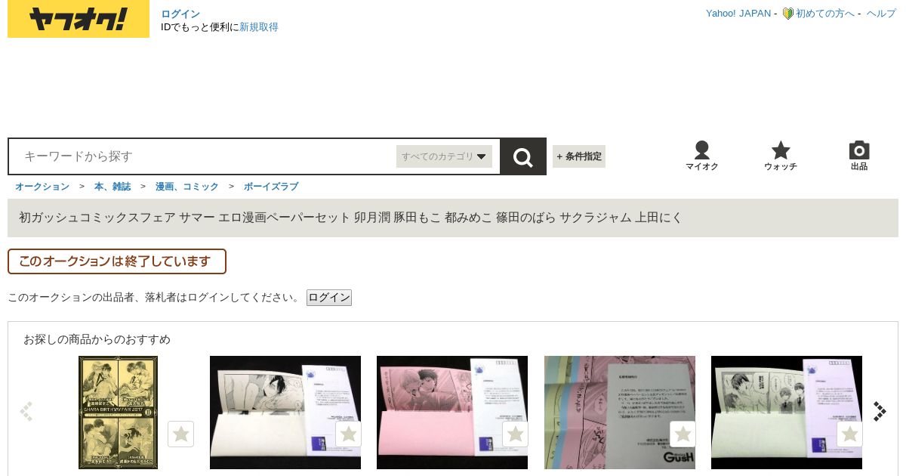The width and height of the screenshot is (906, 476).
Task: Focus the キーワードから探す search field
Action: pyautogui.click(x=204, y=156)
